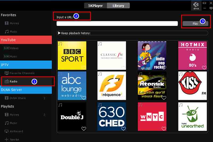Open the abc lounge webradio station

click(72, 86)
